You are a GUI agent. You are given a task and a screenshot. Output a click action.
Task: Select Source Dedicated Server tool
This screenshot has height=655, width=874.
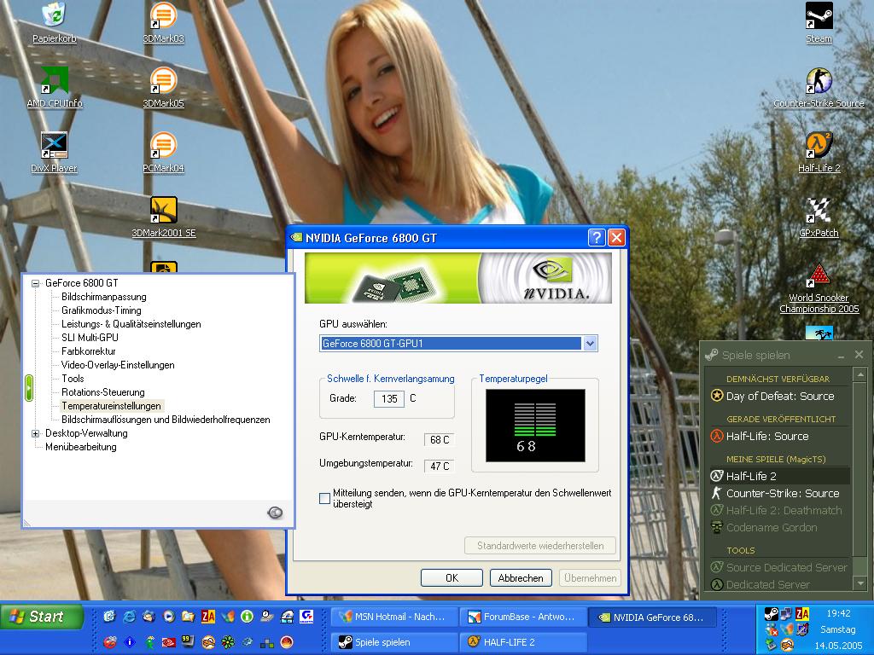780,567
